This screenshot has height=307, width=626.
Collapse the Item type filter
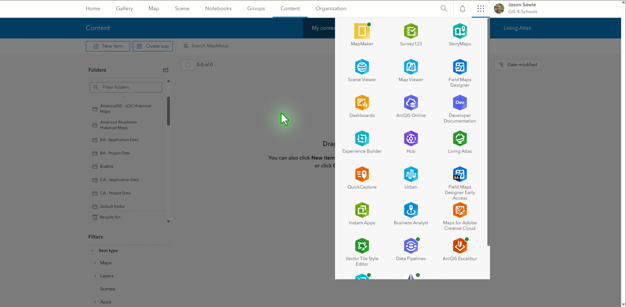[x=92, y=251]
